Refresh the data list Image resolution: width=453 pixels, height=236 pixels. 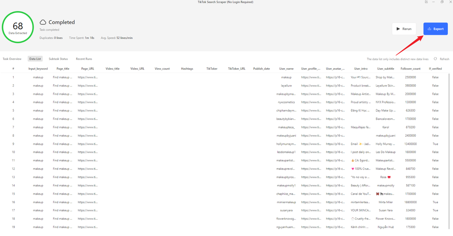[442, 59]
